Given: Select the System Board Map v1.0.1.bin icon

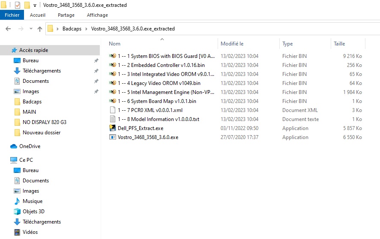Looking at the screenshot, I should point(112,101).
